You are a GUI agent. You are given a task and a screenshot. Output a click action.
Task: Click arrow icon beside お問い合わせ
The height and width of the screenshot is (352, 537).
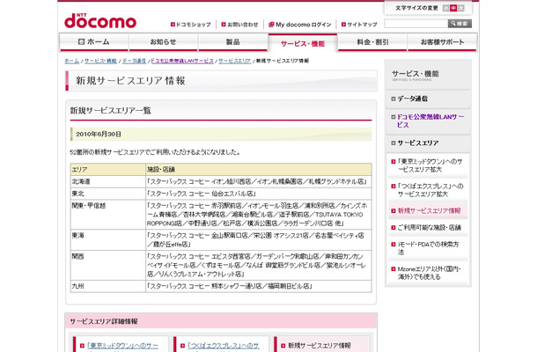coord(224,25)
